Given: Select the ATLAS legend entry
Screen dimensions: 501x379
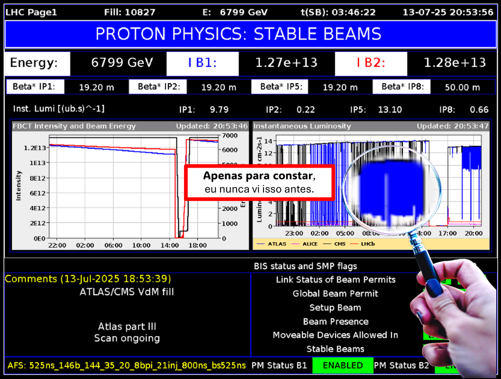Looking at the screenshot, I should tap(276, 244).
